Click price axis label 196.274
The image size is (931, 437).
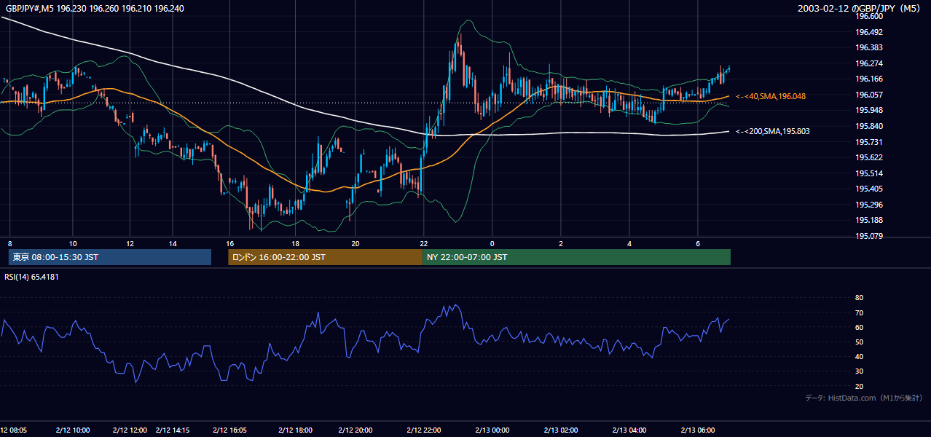[868, 63]
